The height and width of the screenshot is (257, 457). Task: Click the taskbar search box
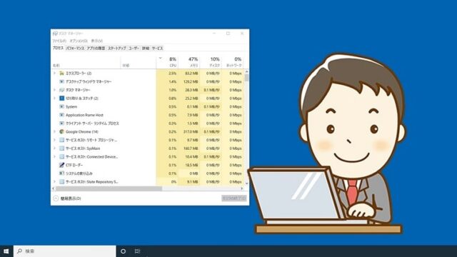[x=65, y=251]
